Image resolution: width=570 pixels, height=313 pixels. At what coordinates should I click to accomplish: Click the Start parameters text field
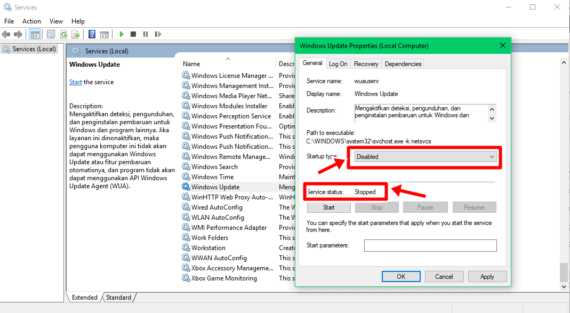click(x=430, y=245)
